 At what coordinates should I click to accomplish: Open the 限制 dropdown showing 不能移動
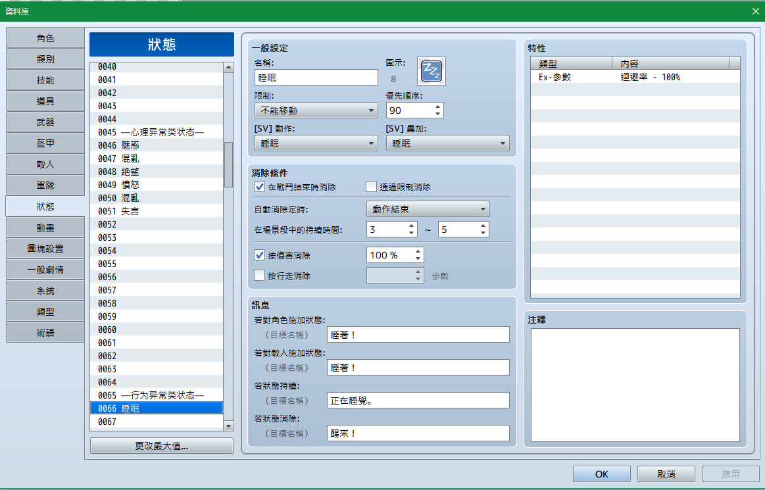(x=316, y=110)
